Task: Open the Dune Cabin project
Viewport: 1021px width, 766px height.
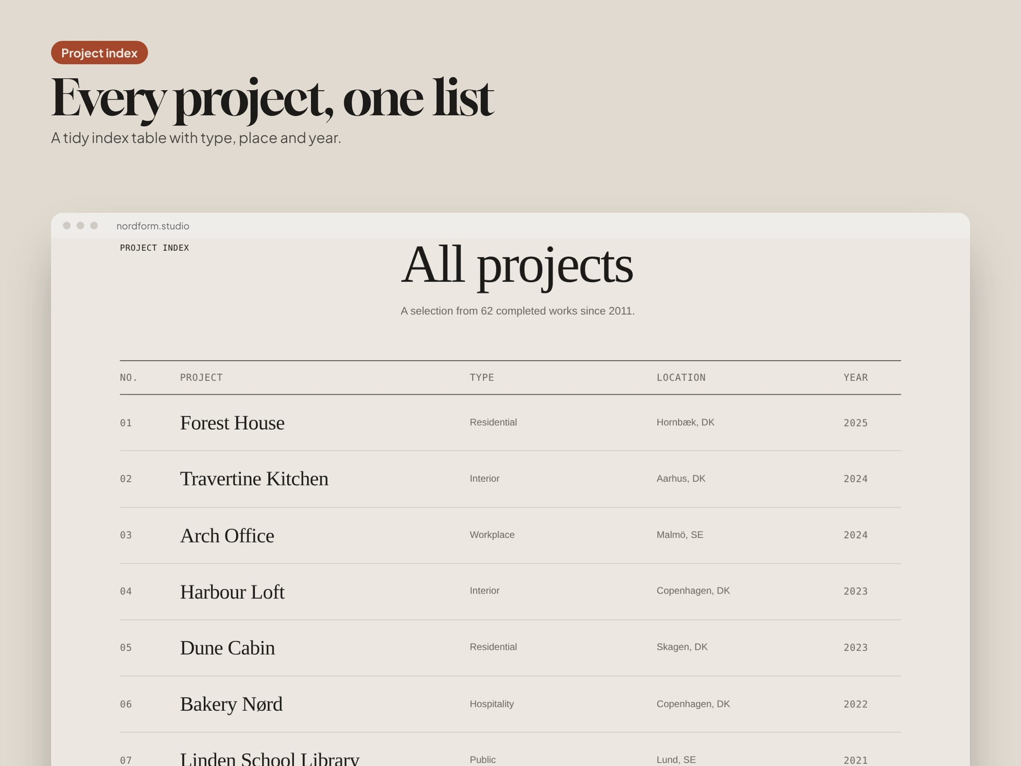Action: coord(227,648)
